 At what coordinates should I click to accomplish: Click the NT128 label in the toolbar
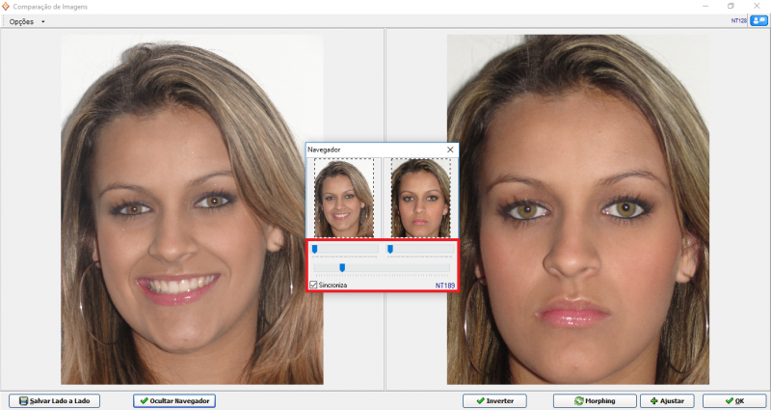pyautogui.click(x=736, y=20)
